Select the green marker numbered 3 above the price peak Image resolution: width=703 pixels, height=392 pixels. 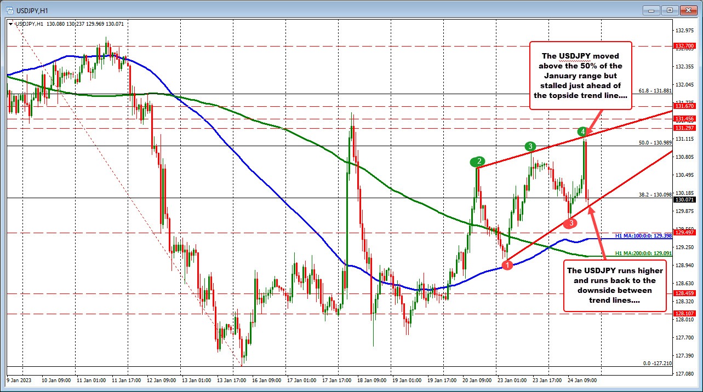(x=529, y=146)
